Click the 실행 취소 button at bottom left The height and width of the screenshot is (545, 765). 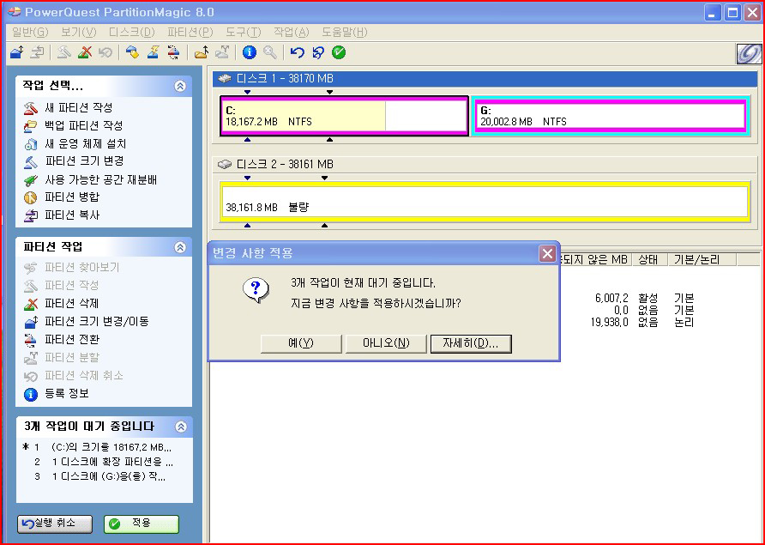[x=55, y=524]
